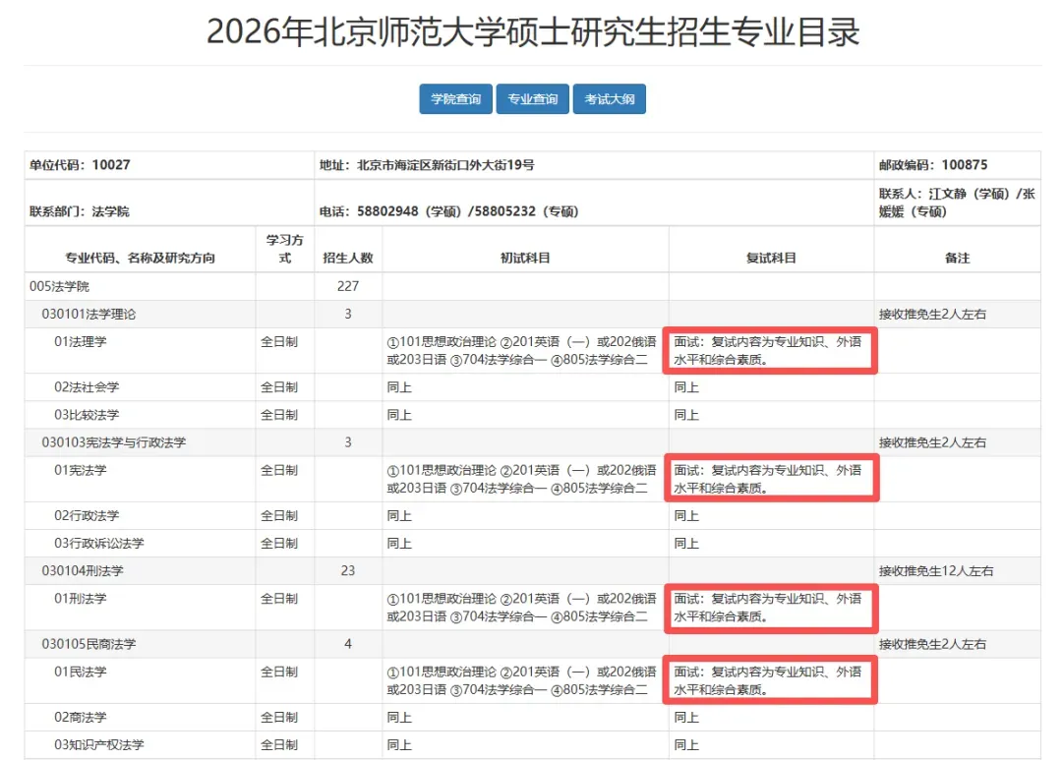Select 03知识产权法学 direction
This screenshot has width=1062, height=760.
tap(99, 744)
